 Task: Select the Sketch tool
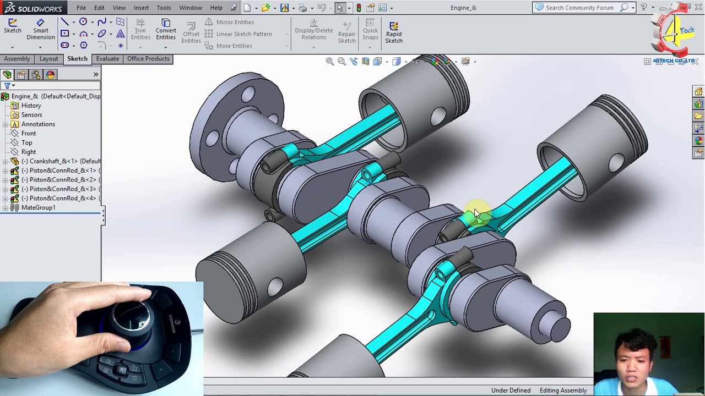pyautogui.click(x=12, y=26)
